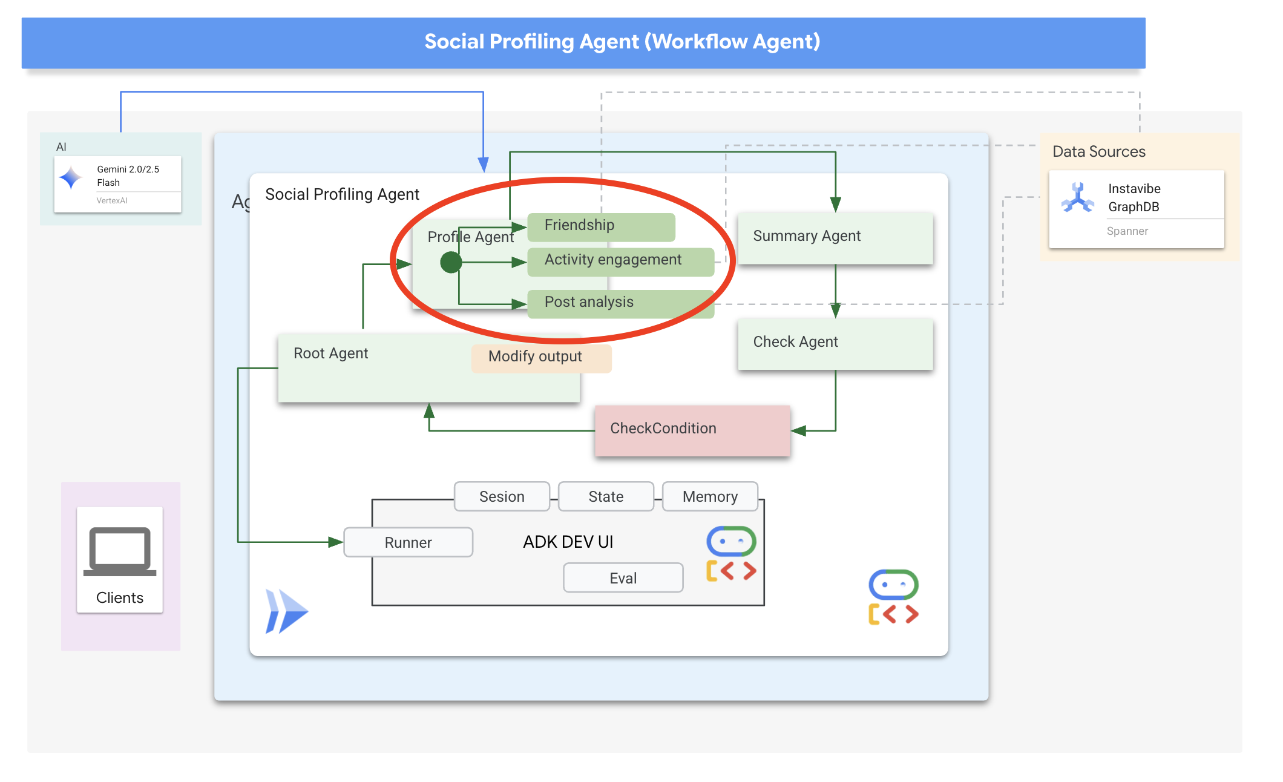Click the Clients laptop icon
This screenshot has height=782, width=1283.
(120, 552)
